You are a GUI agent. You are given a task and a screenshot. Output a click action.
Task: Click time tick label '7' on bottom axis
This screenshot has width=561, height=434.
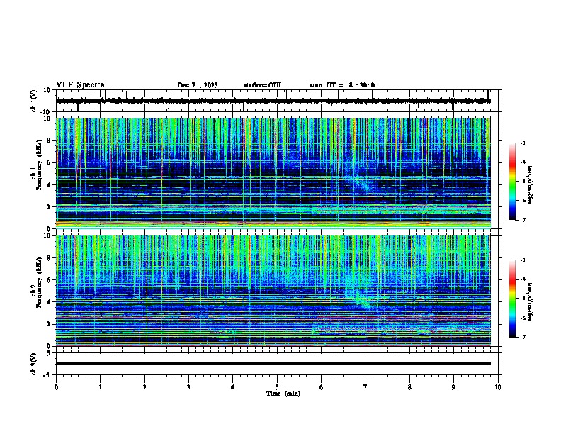point(365,387)
